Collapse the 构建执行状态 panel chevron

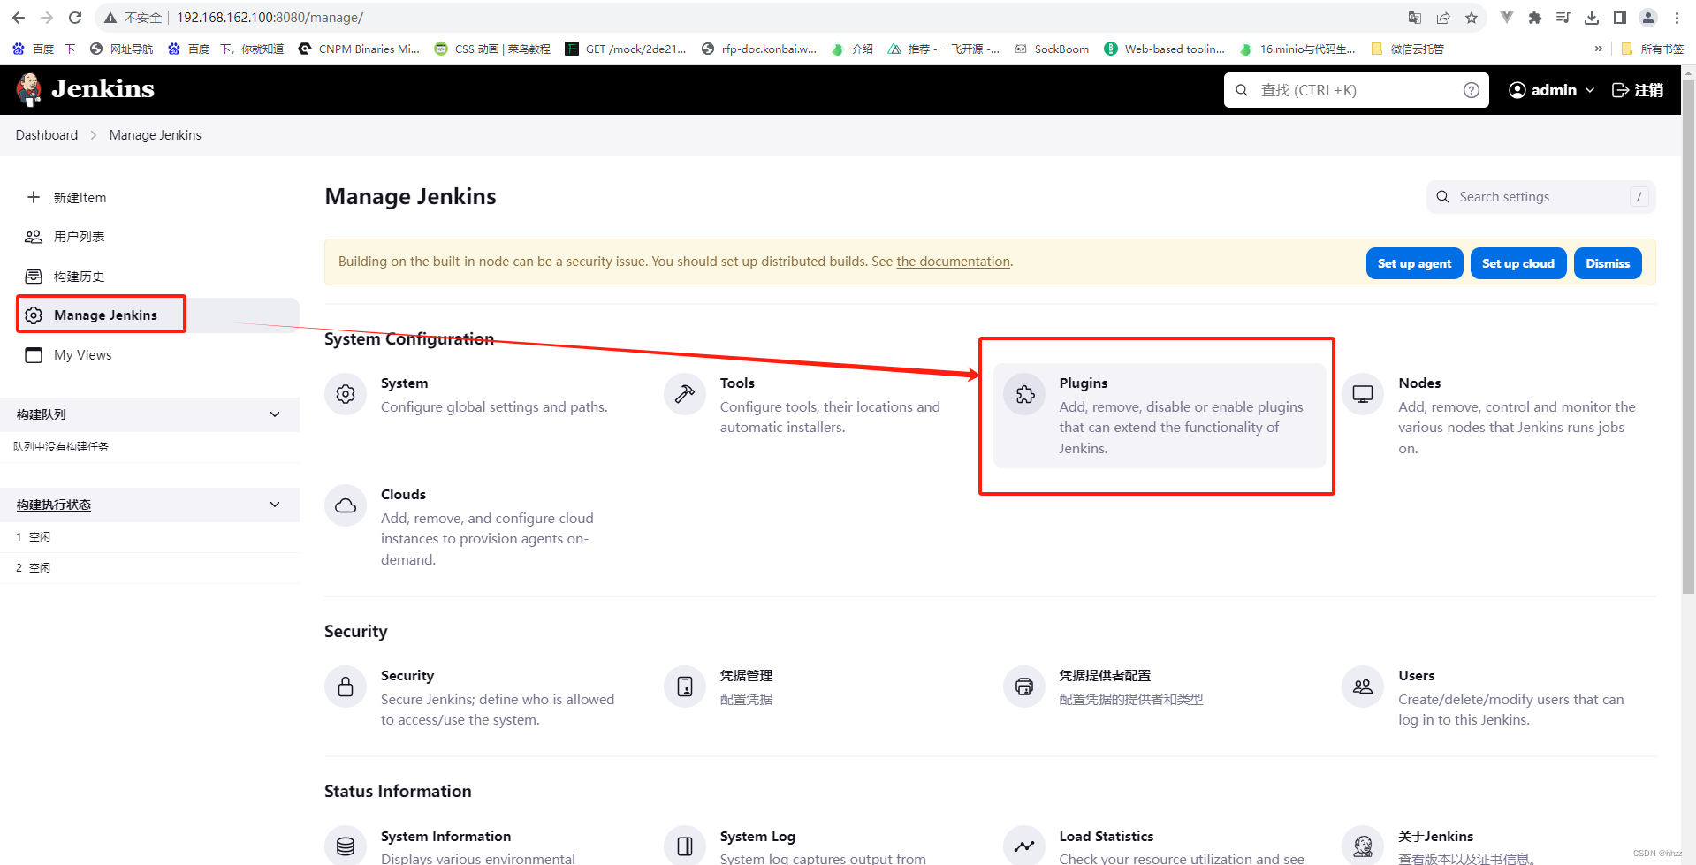275,505
